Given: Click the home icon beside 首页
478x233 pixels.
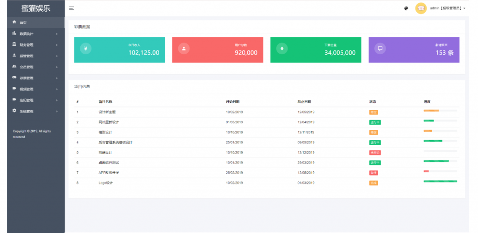Looking at the screenshot, I should [14, 22].
